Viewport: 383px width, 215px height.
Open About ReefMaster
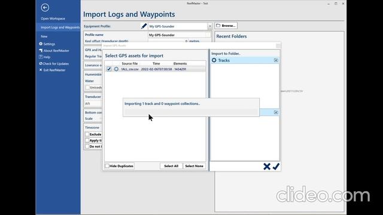pos(56,51)
